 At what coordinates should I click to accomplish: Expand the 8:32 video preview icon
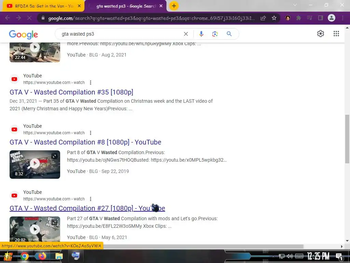click(x=54, y=156)
